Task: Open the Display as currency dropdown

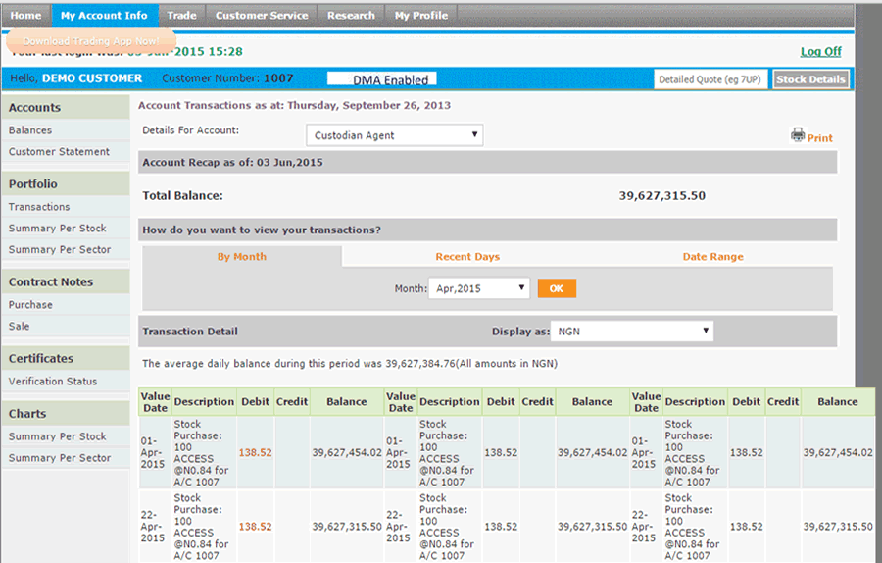Action: 631,332
